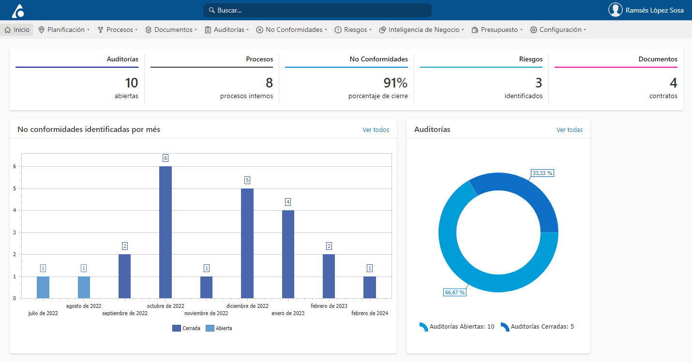
Task: Click the julio de 2022 light blue bar
Action: click(43, 287)
